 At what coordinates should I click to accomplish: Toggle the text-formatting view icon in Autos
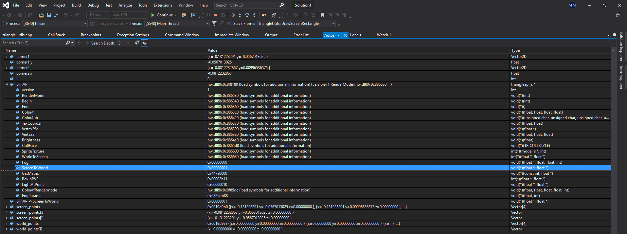click(x=145, y=43)
